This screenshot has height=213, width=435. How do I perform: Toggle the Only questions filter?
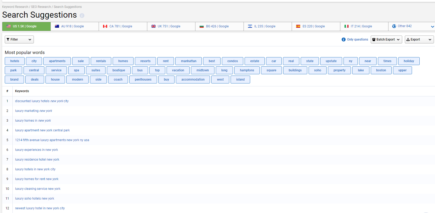358,39
